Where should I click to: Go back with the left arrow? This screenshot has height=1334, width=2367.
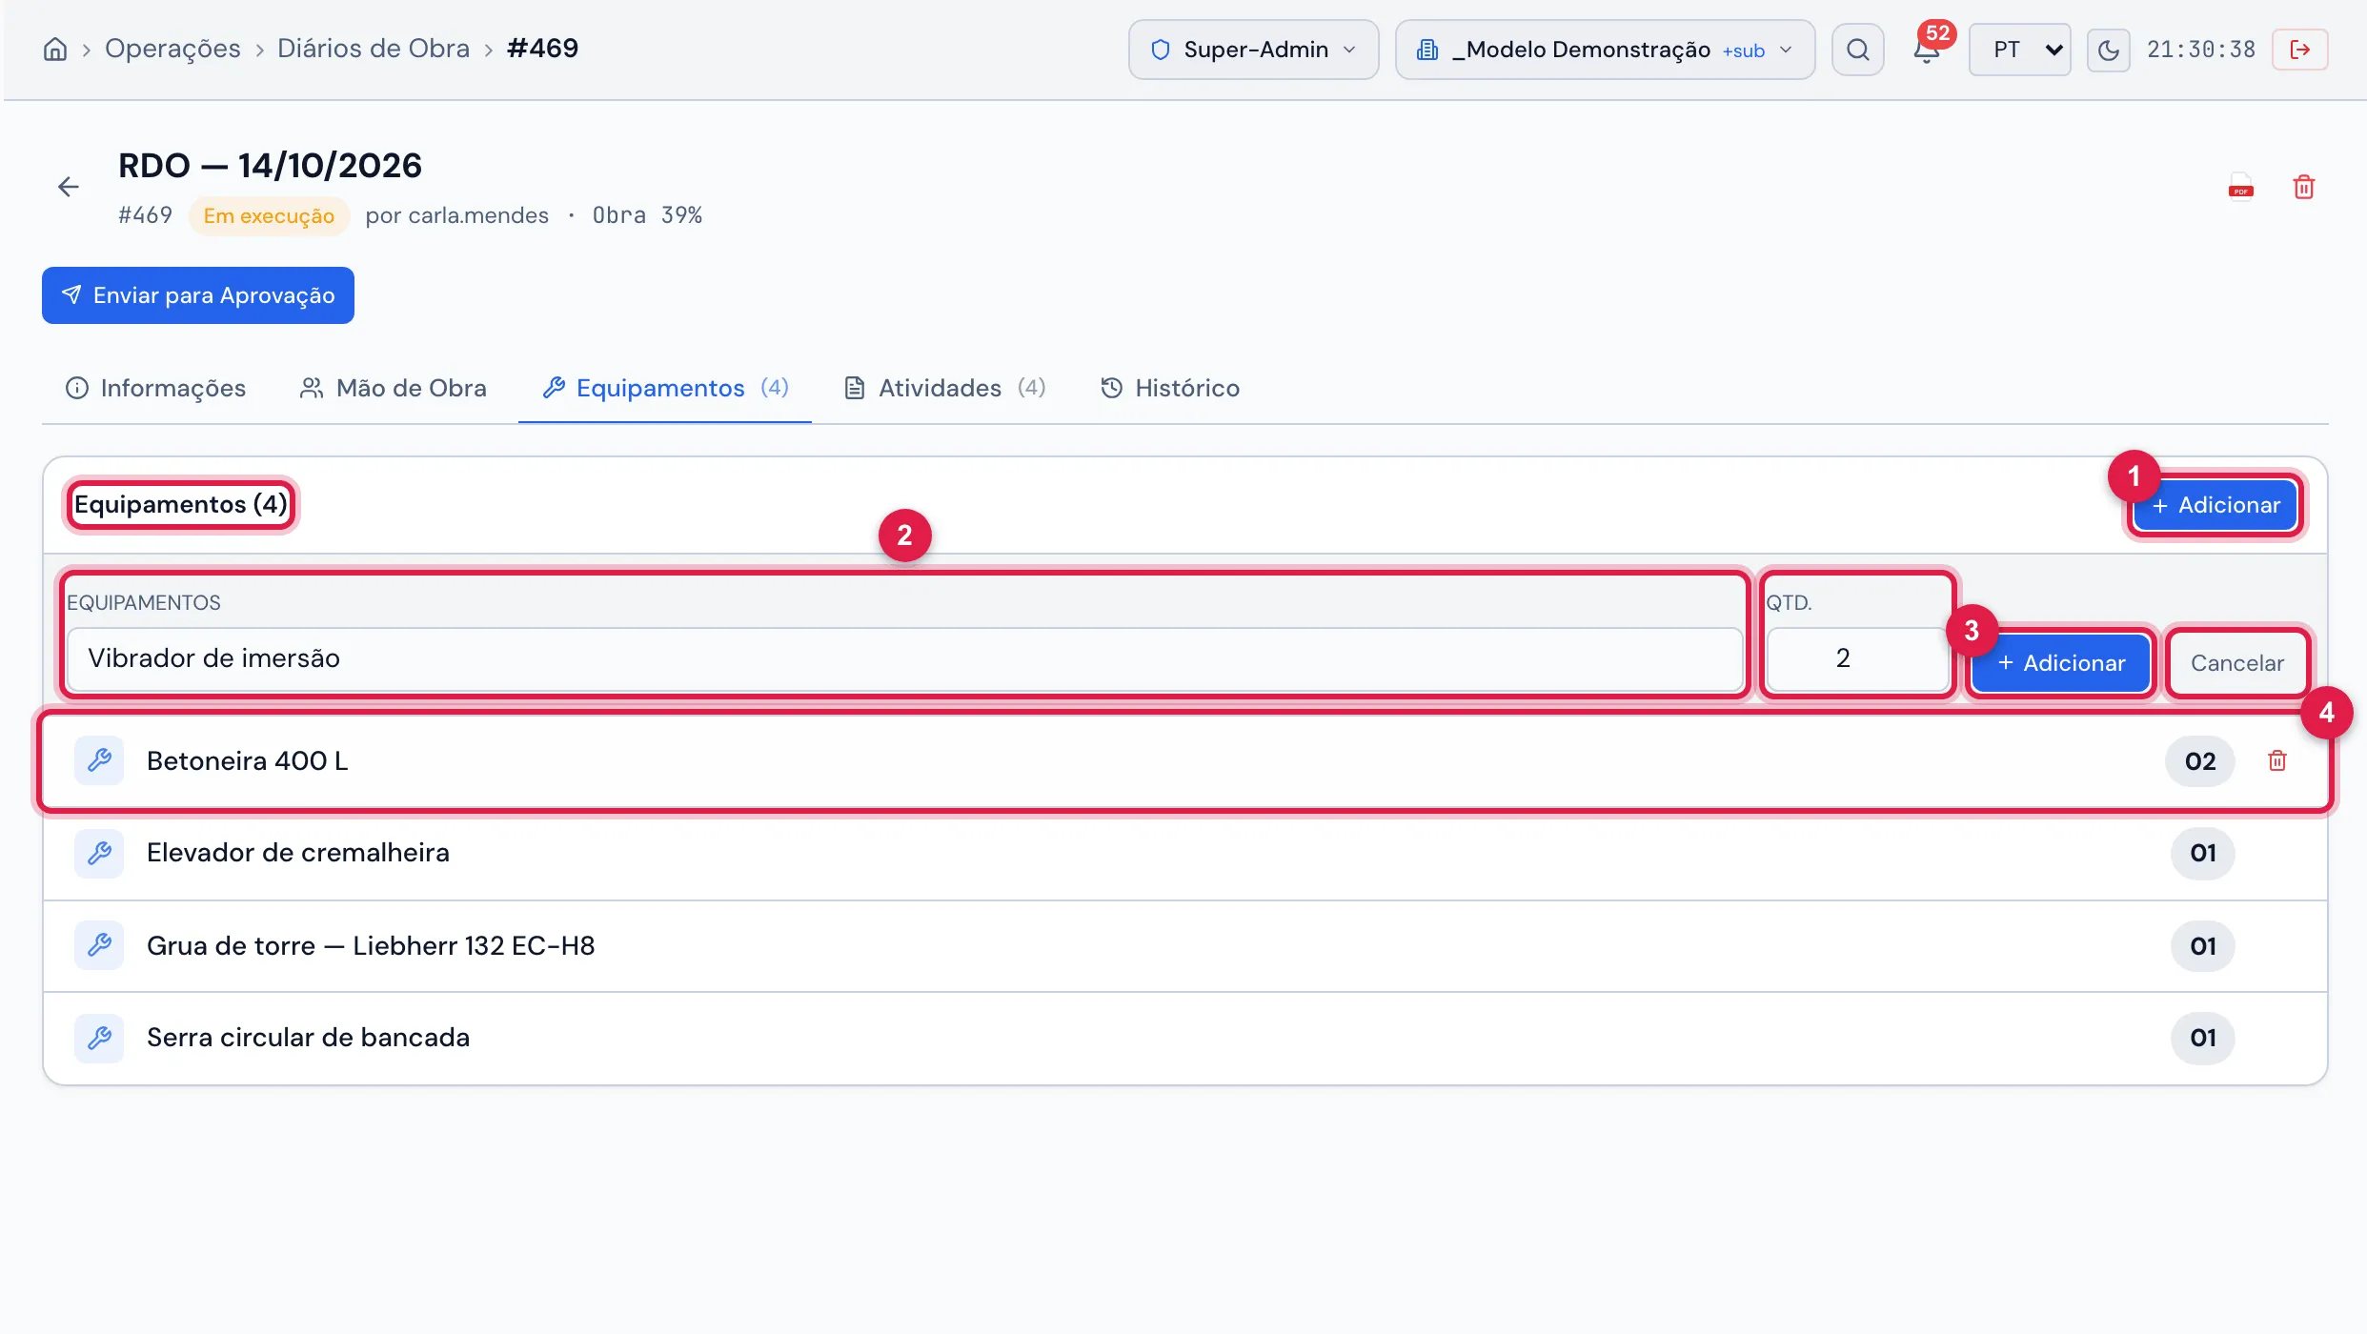pyautogui.click(x=69, y=187)
